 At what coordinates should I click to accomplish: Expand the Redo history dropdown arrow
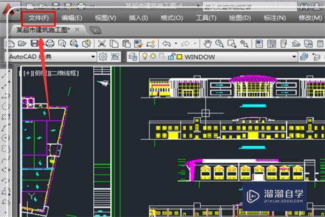tap(195, 43)
